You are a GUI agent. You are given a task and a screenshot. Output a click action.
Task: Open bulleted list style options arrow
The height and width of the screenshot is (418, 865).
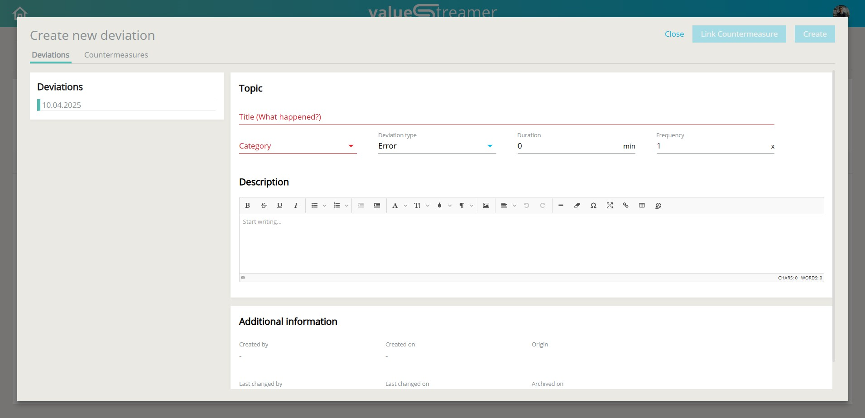click(324, 206)
